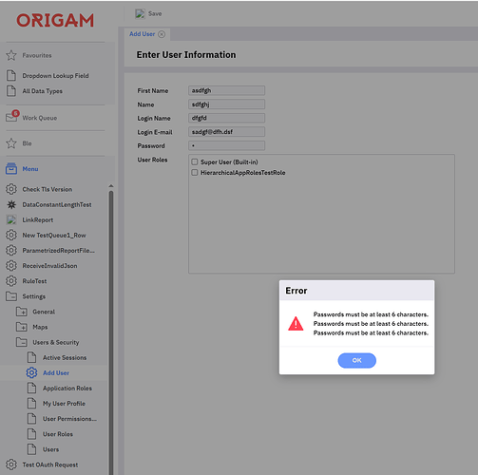
Task: Click the Menu archive box icon
Action: 11,169
